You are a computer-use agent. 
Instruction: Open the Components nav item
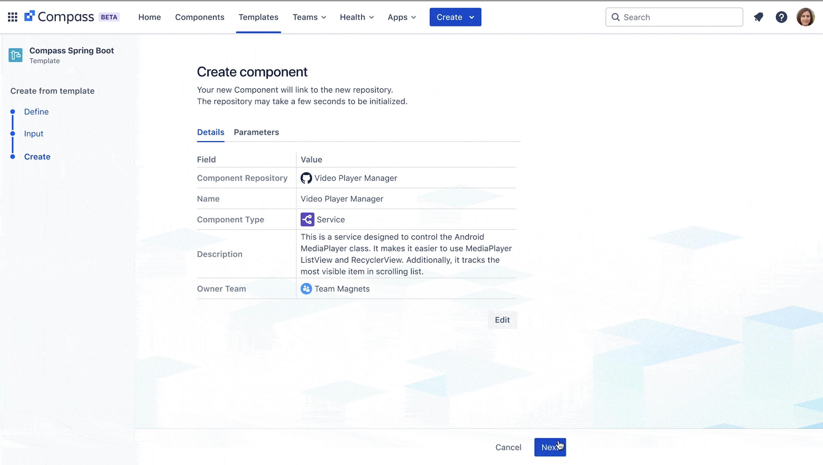(x=199, y=17)
